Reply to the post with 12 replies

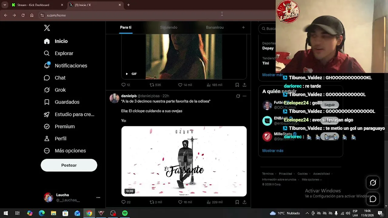125,85
